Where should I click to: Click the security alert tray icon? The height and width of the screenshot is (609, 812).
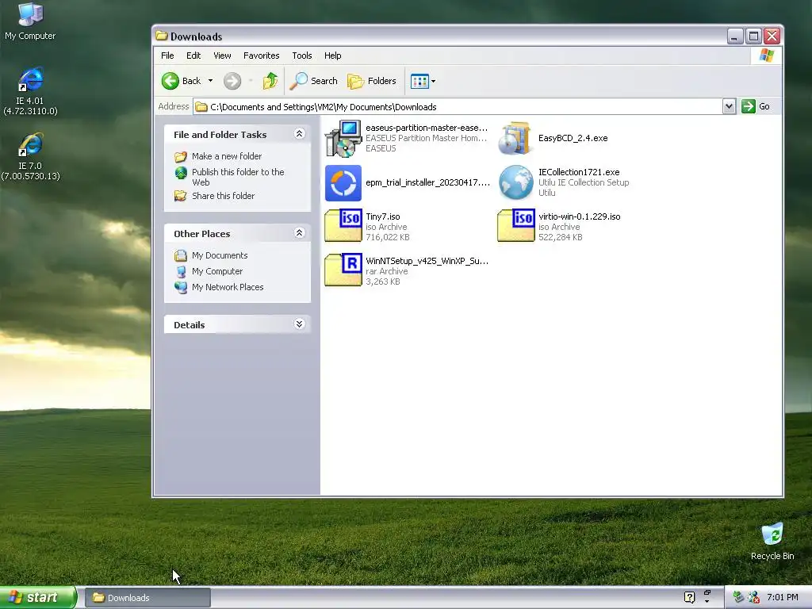753,597
